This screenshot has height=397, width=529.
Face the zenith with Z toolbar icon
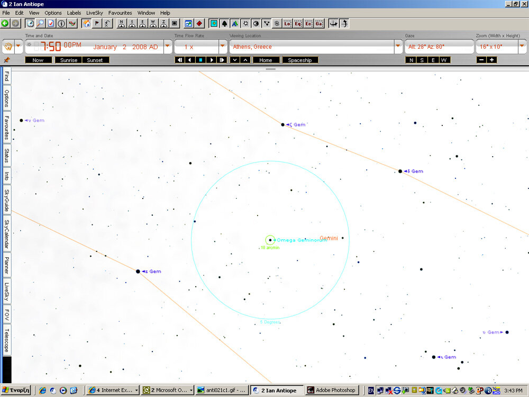tap(163, 23)
